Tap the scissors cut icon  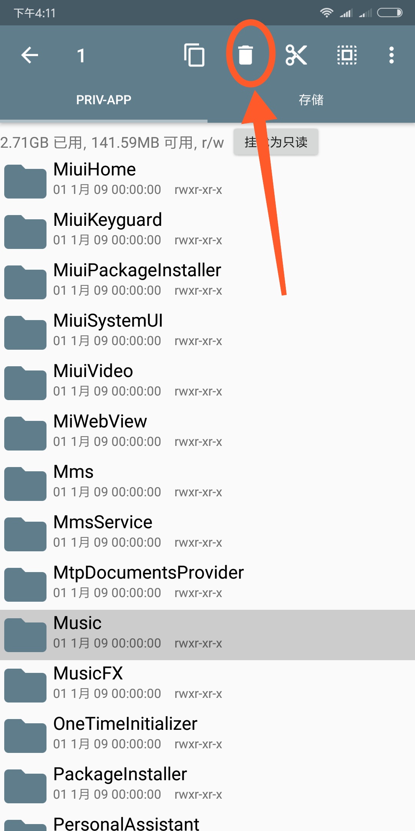[x=296, y=55]
